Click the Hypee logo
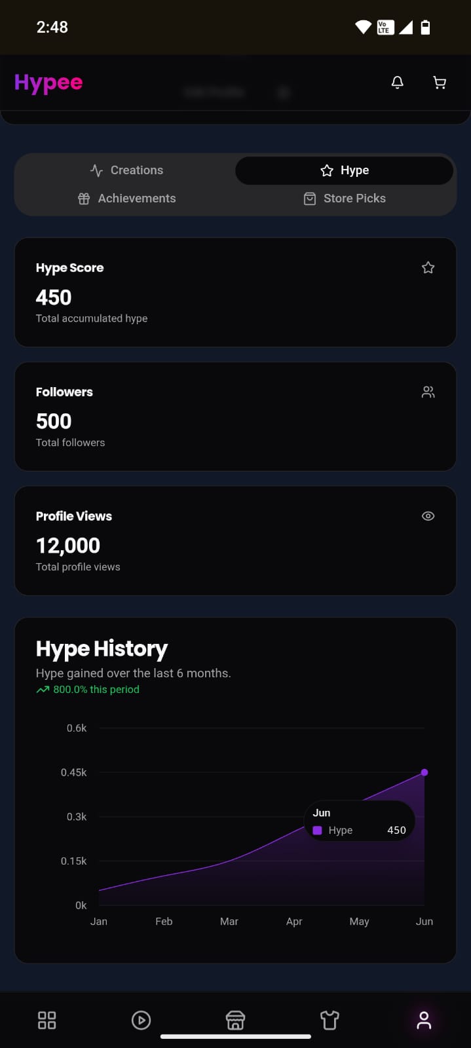Screen dimensions: 471x1048 [48, 83]
